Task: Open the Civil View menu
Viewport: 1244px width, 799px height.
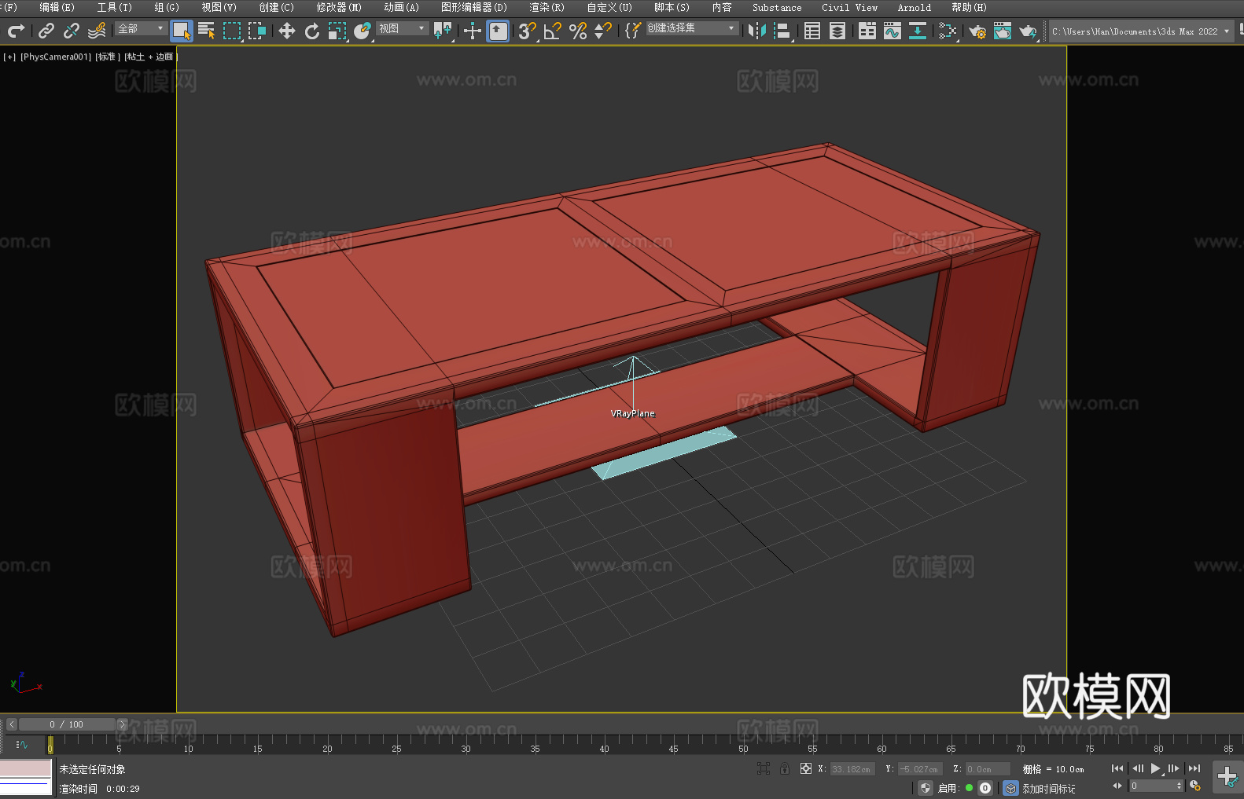Action: pos(850,7)
